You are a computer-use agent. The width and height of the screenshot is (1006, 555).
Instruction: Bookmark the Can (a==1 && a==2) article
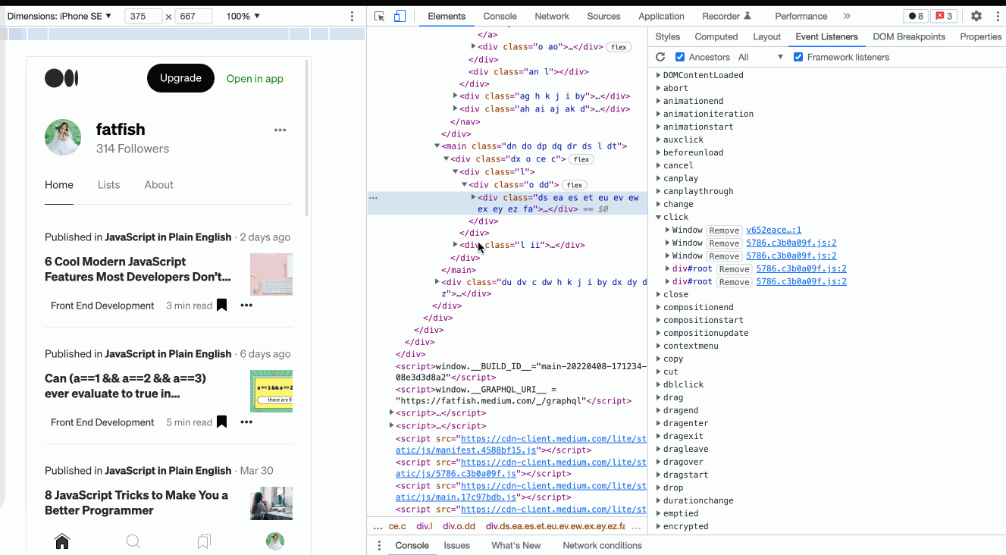221,422
